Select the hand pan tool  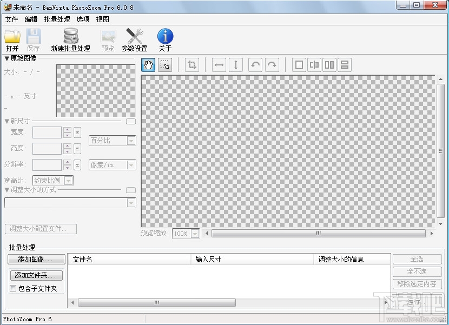pos(148,65)
